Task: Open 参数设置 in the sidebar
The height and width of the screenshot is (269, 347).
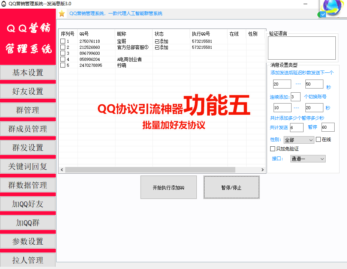Action: coord(28,241)
